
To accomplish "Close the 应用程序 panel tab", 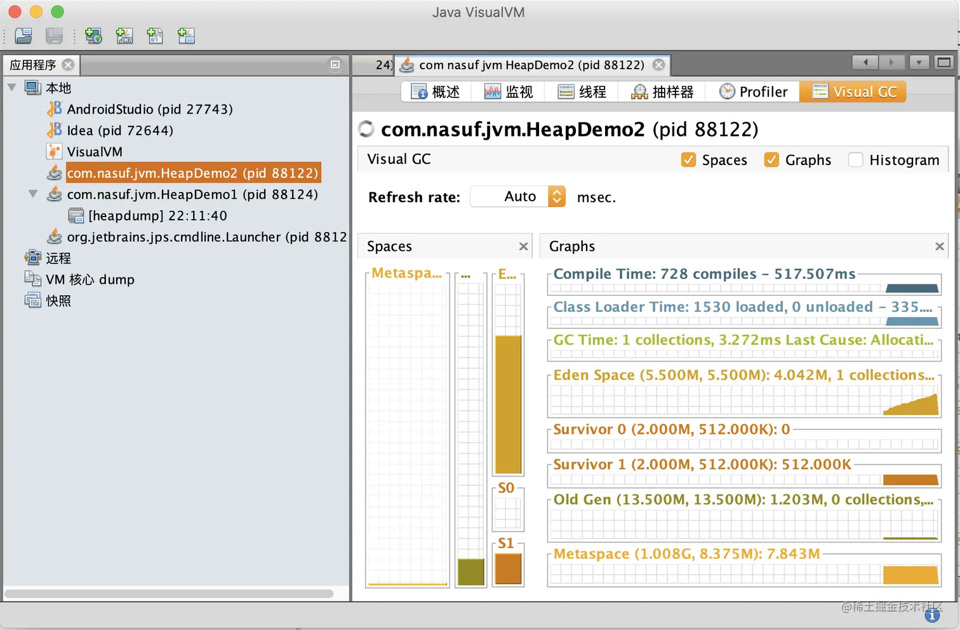I will click(x=68, y=65).
